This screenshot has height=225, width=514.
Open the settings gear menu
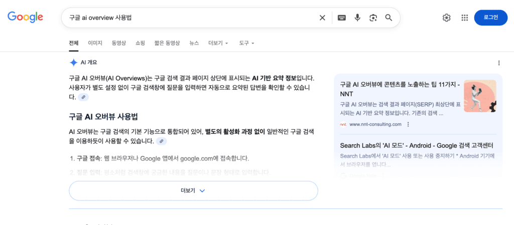(x=446, y=18)
